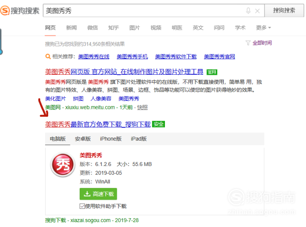306x227 pixels.
Task: Click the 美图秀秀 sublink under first result
Action: [x=129, y=99]
